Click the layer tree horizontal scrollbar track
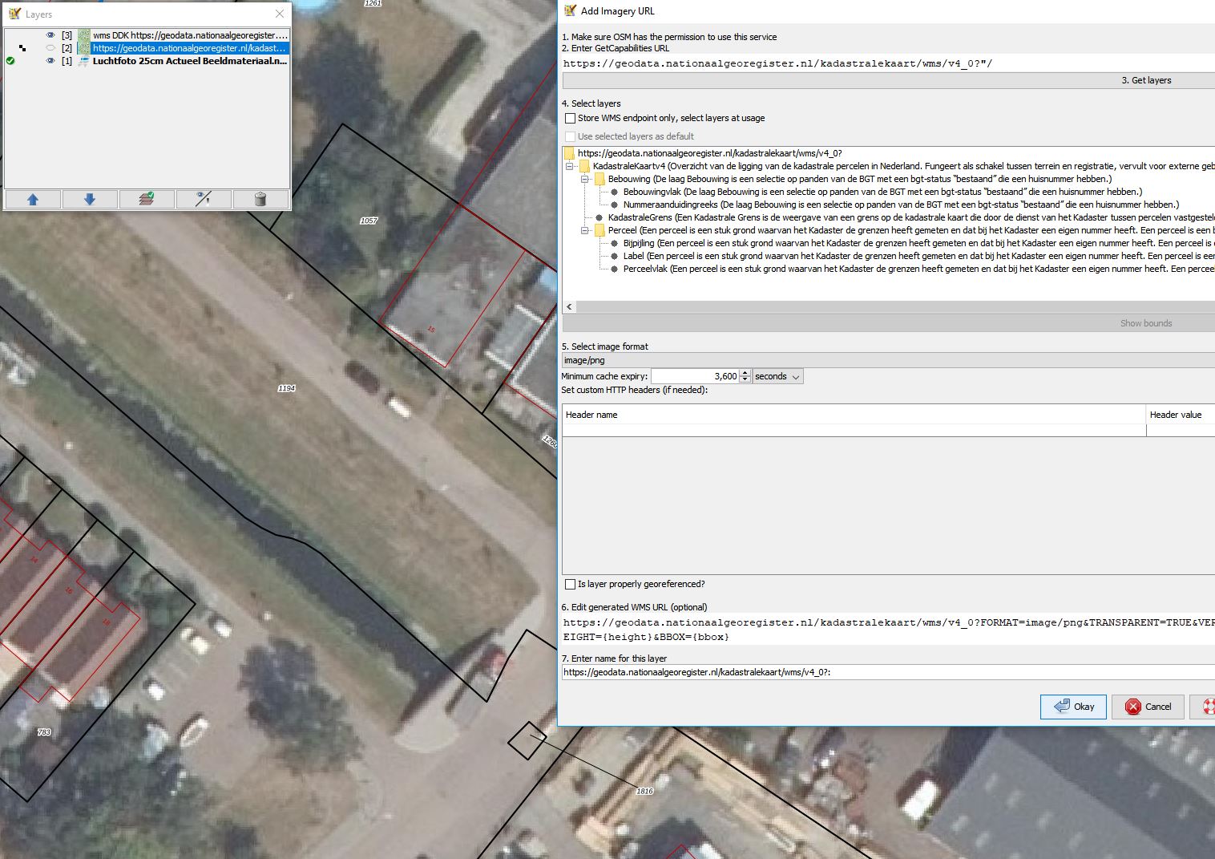1215x859 pixels. 895,307
